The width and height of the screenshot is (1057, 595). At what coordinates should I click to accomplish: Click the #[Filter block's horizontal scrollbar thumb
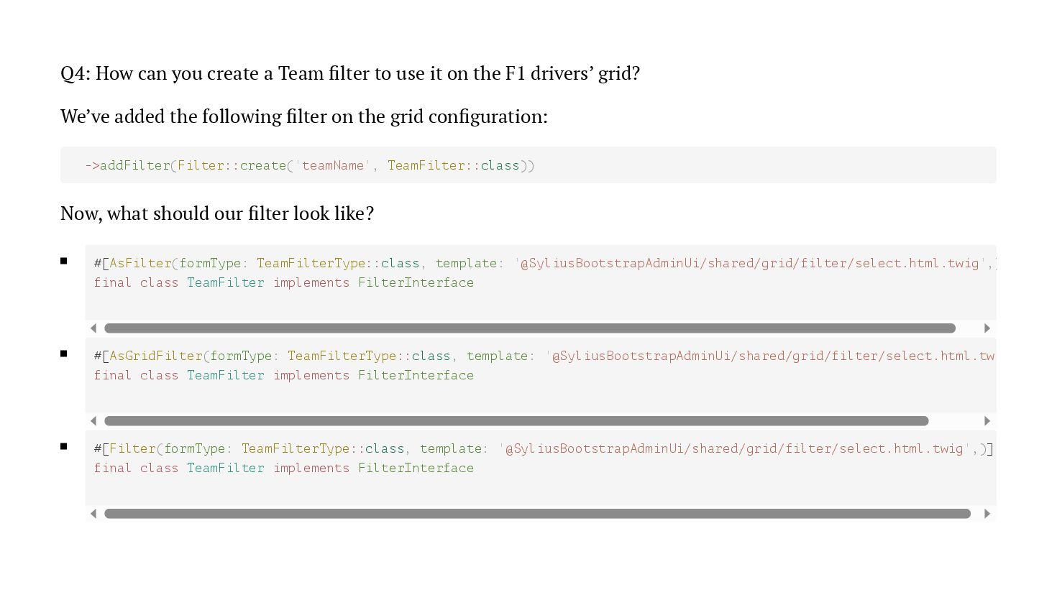537,514
